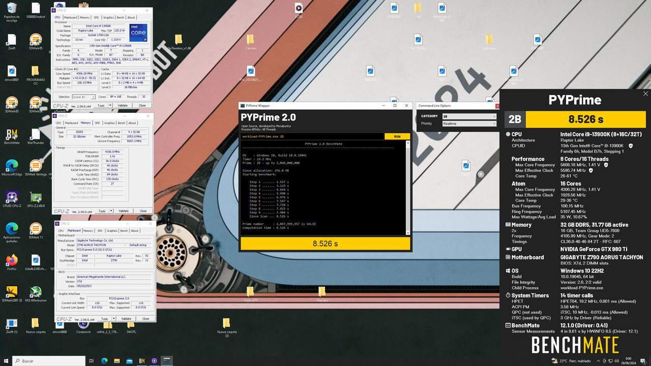The image size is (651, 366).
Task: Select the Camera folder on desktop
Action: pos(250,42)
